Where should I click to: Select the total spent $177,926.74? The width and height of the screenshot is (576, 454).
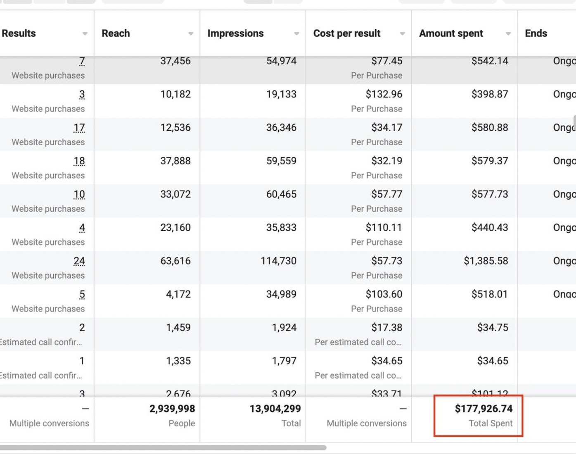click(x=484, y=409)
